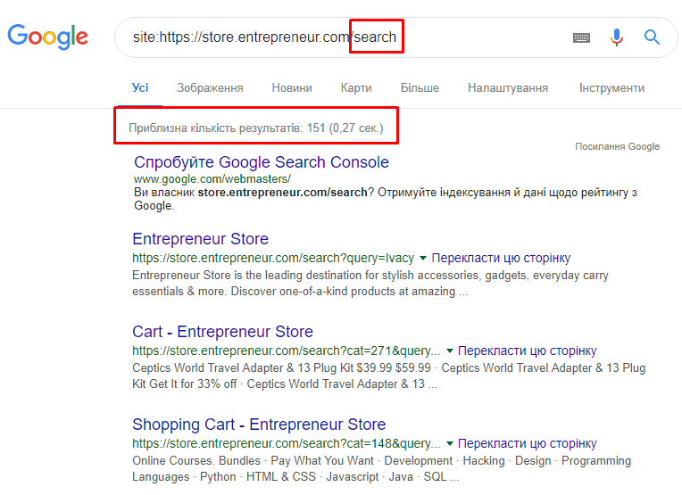Expand the arrow beside the cat=271 URL
Image resolution: width=682 pixels, height=495 pixels.
pos(450,351)
